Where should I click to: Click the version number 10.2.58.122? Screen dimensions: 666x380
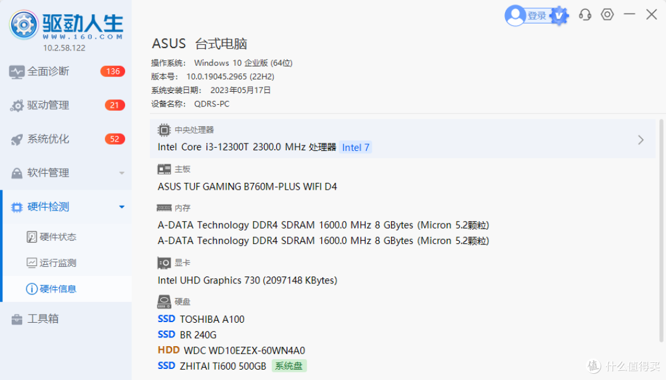64,48
